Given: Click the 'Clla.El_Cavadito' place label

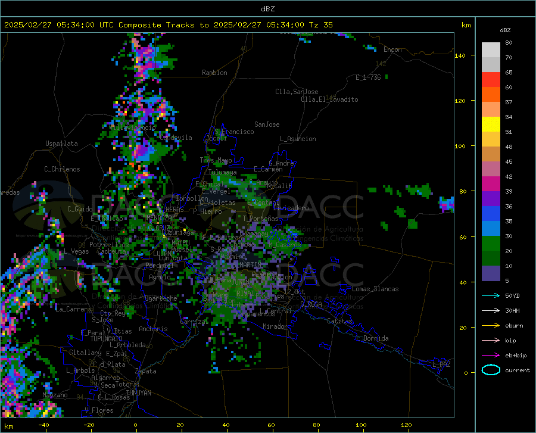Looking at the screenshot, I should [329, 99].
